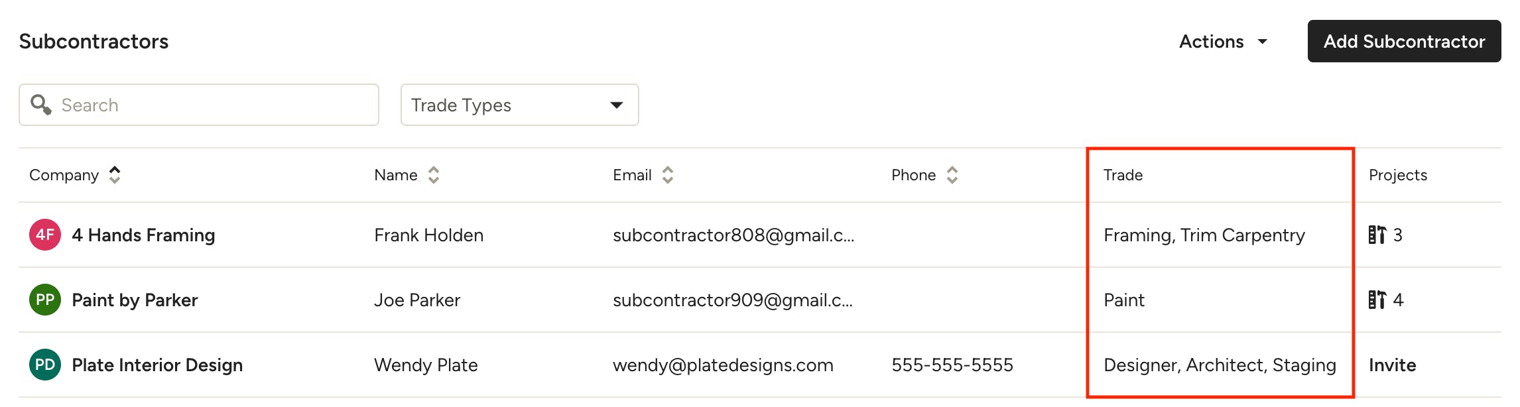Open the Actions dropdown menu
1520x407 pixels.
pyautogui.click(x=1223, y=41)
